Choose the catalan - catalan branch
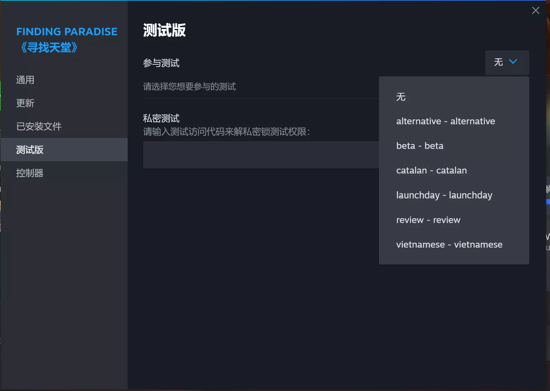Image resolution: width=550 pixels, height=391 pixels. pos(454,171)
